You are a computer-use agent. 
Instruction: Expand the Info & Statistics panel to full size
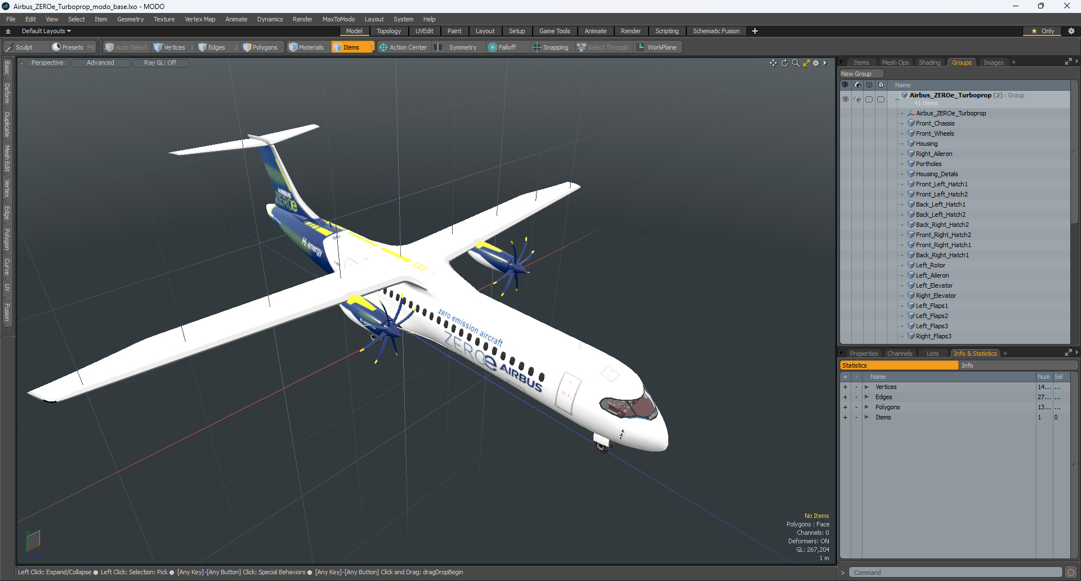1068,353
